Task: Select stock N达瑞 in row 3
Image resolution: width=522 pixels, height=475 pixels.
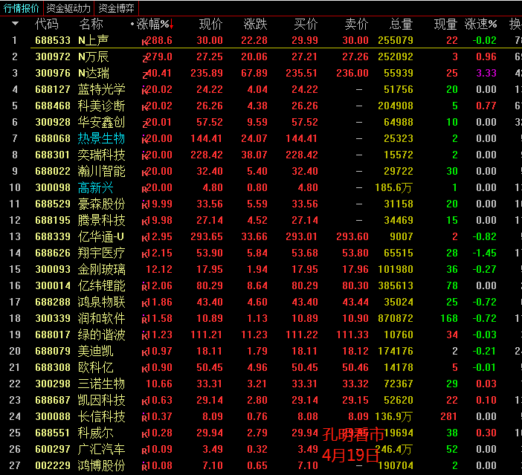Action: [94, 73]
